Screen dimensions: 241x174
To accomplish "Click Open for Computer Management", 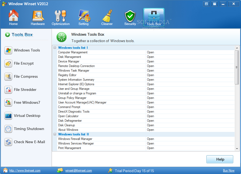I will point(150,52).
